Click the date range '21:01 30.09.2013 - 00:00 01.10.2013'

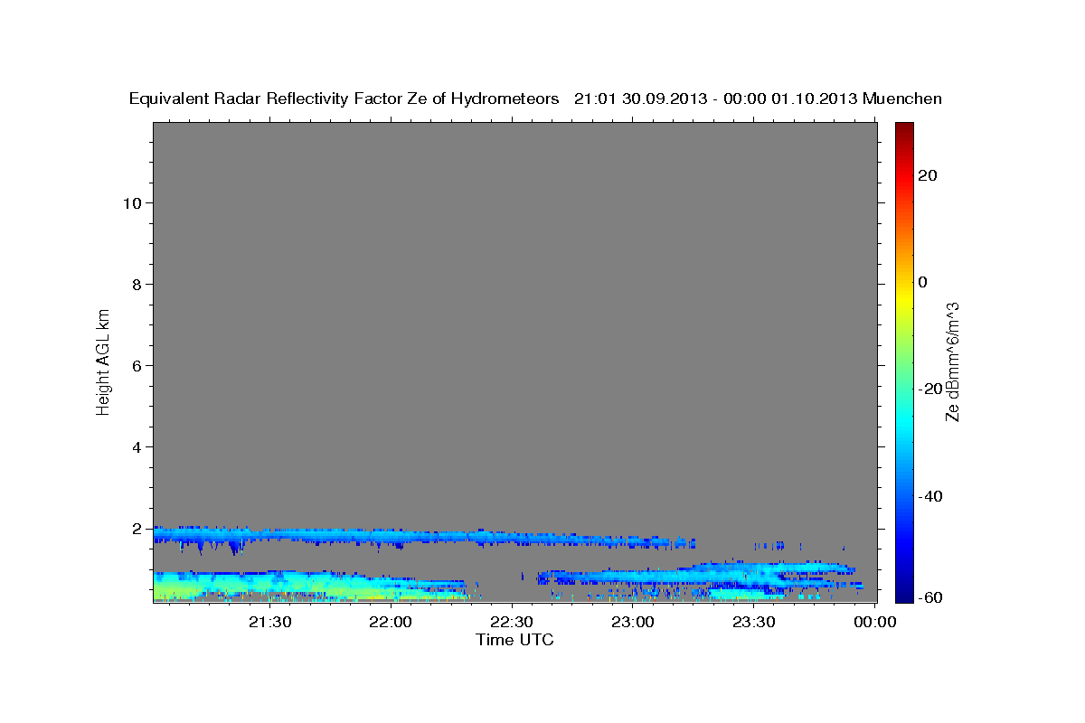716,99
